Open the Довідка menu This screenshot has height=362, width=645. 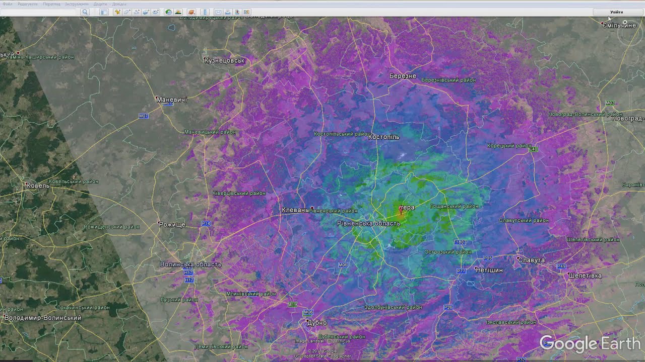click(x=119, y=4)
